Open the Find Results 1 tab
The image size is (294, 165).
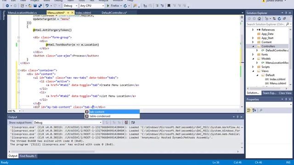28,156
